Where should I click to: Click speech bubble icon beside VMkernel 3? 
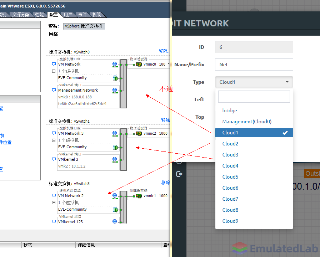[54, 159]
